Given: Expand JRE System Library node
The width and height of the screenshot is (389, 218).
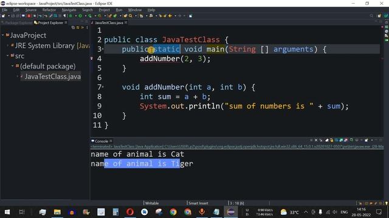Looking at the screenshot, I should 8,45.
